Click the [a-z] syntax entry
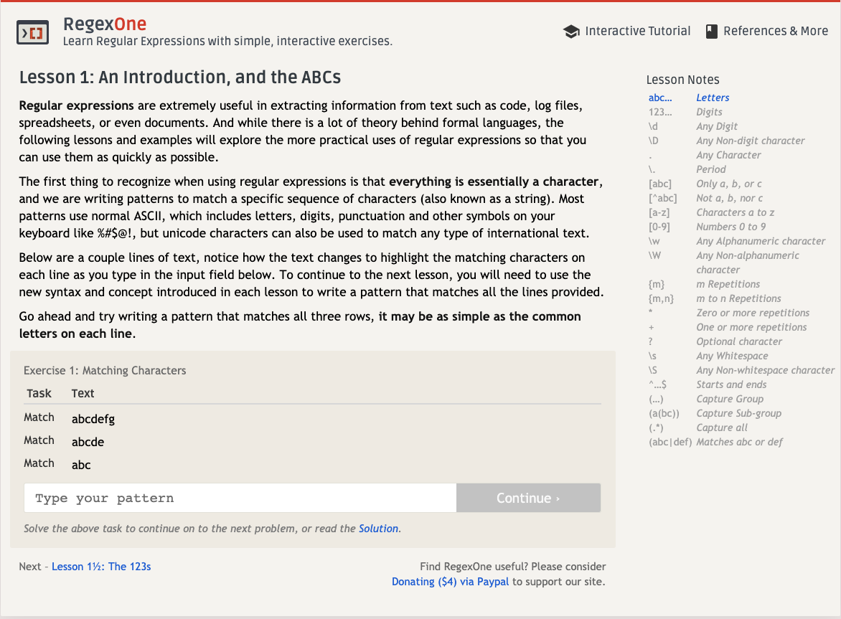Screen dimensions: 841x619 pyautogui.click(x=659, y=212)
